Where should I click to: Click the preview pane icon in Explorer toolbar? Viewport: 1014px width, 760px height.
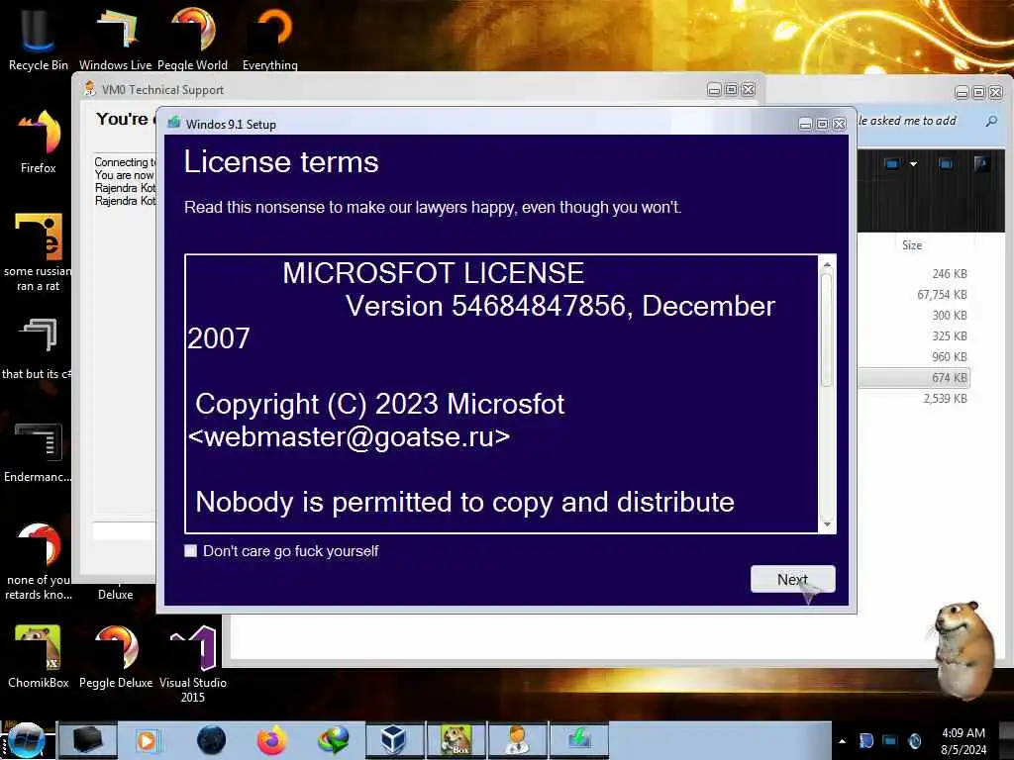coord(946,164)
